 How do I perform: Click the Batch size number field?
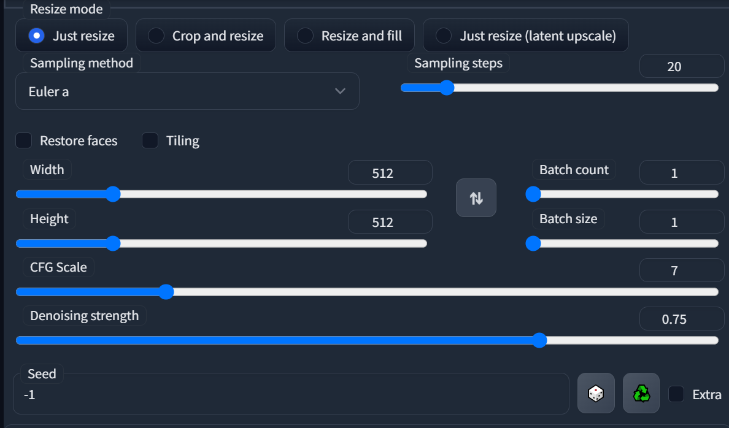point(681,221)
